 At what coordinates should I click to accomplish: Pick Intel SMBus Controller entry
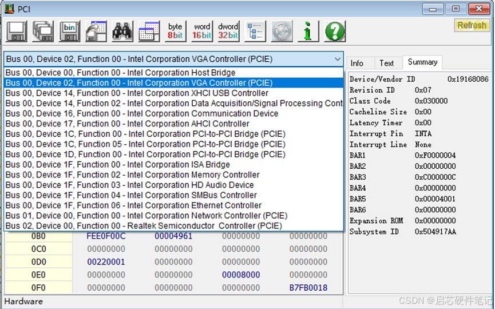pyautogui.click(x=173, y=195)
